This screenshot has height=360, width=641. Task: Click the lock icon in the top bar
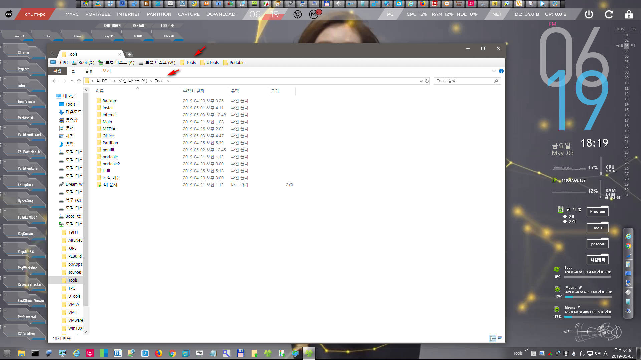tap(629, 14)
